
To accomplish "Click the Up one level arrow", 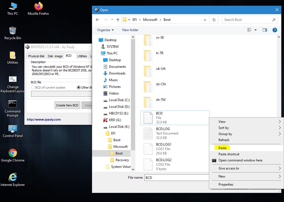I will [x=118, y=20].
